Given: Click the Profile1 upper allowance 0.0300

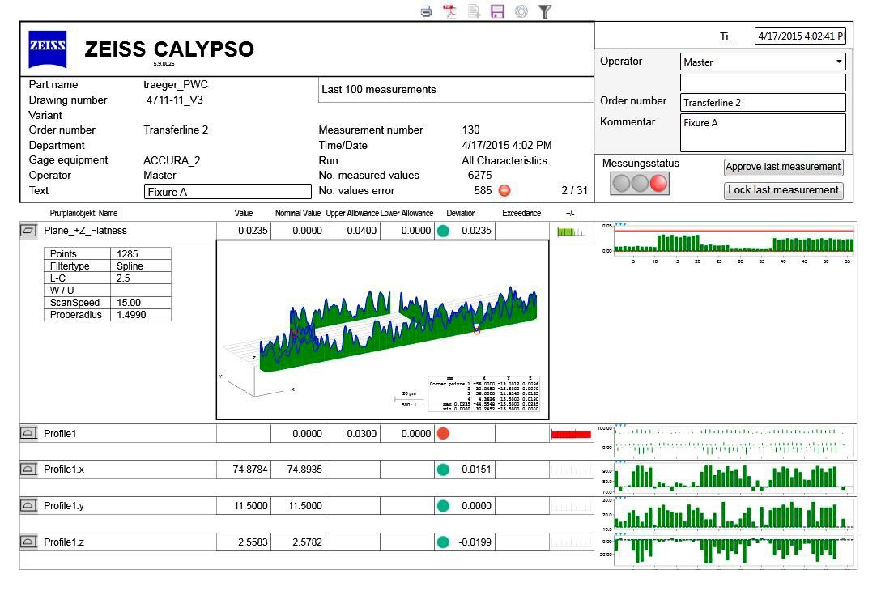Looking at the screenshot, I should tap(362, 433).
